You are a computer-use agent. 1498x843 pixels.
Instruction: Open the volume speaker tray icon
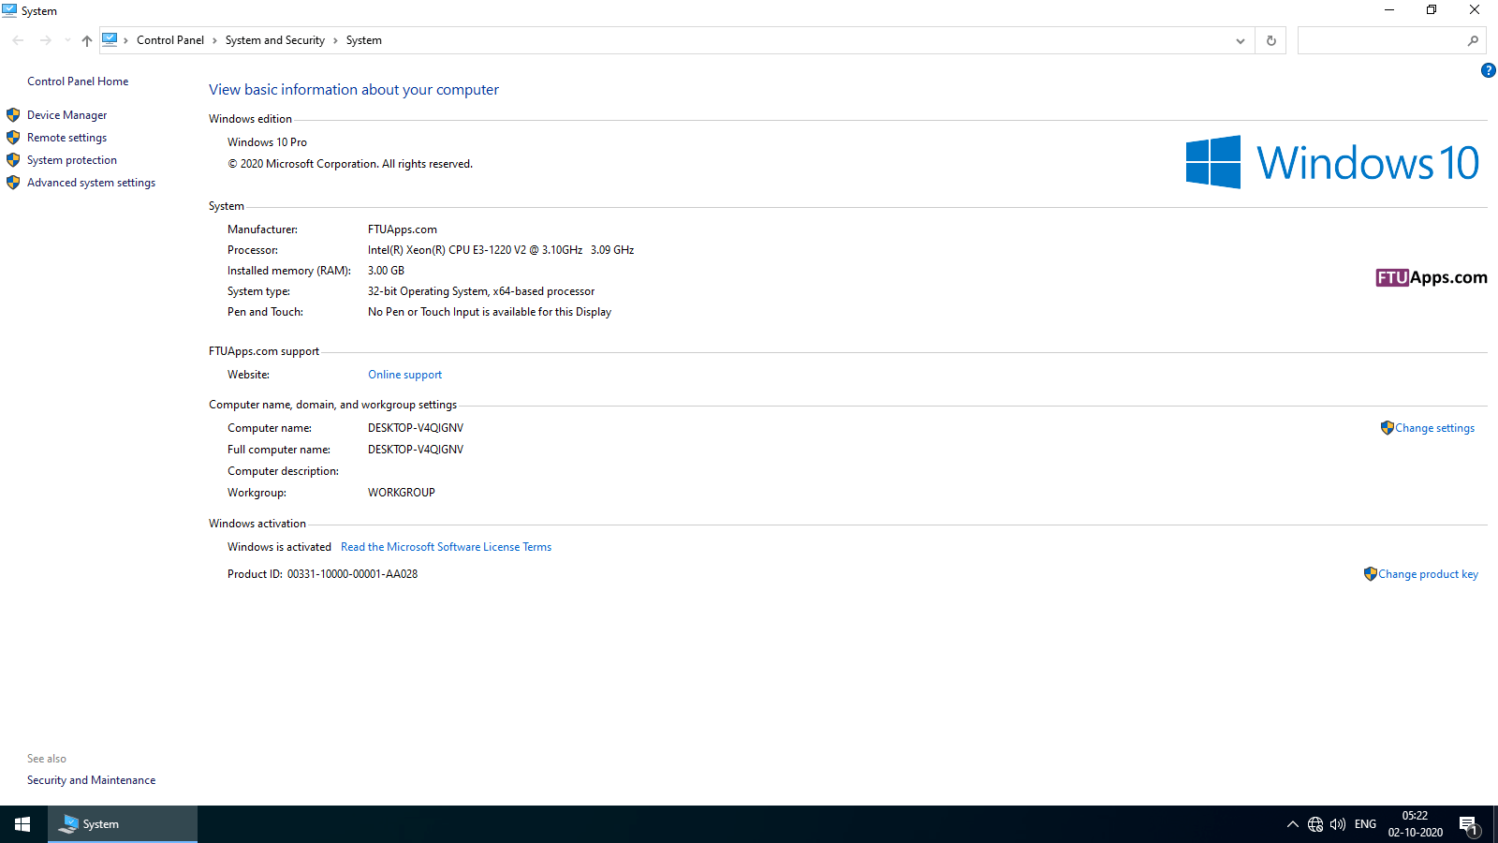coord(1338,824)
